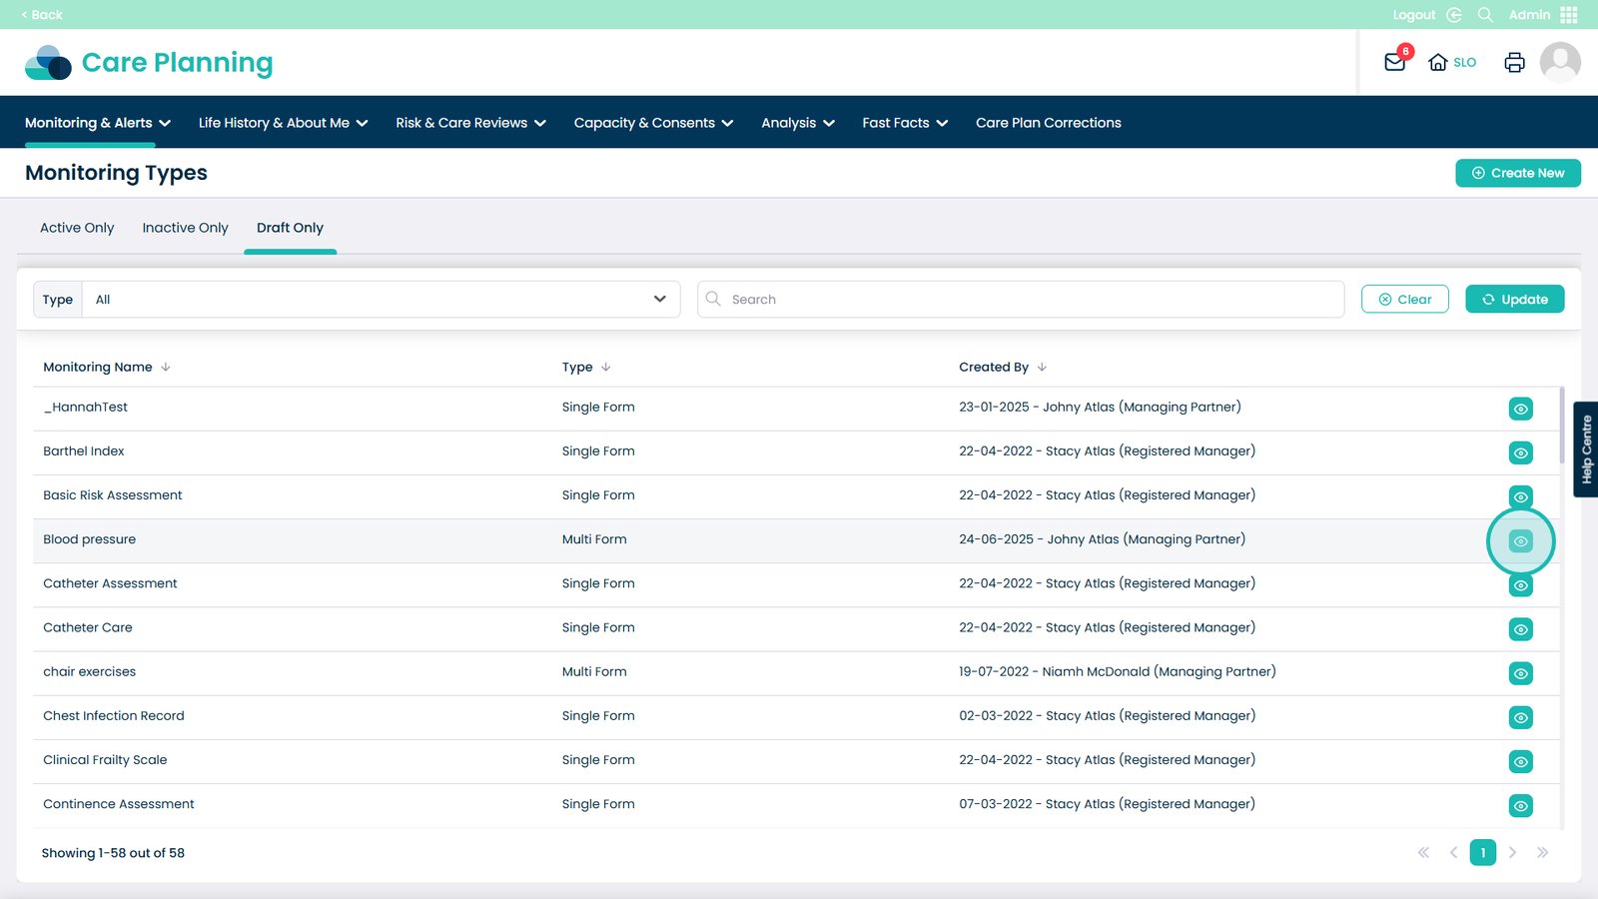View the _HannahTest monitoring type
1598x899 pixels.
[x=1520, y=409]
